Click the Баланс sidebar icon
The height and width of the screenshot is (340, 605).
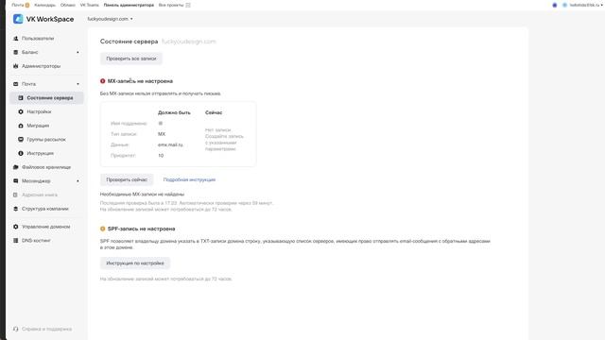(x=15, y=52)
